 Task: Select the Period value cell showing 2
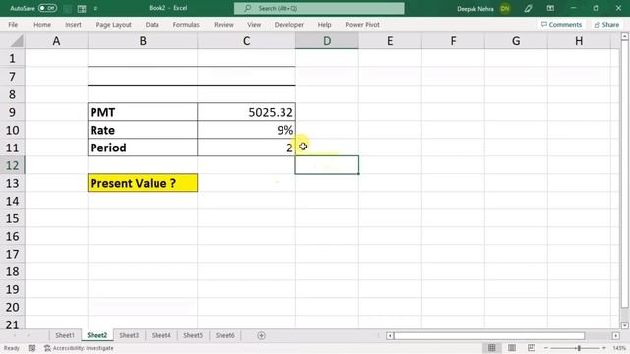[x=246, y=147]
